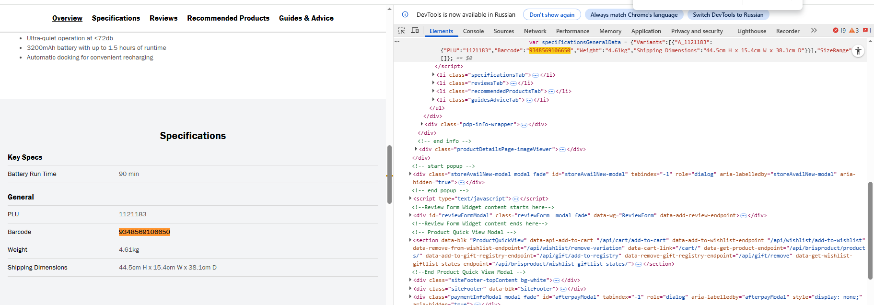Click the 3200mAh battery bullet text
874x305 pixels.
(x=96, y=48)
